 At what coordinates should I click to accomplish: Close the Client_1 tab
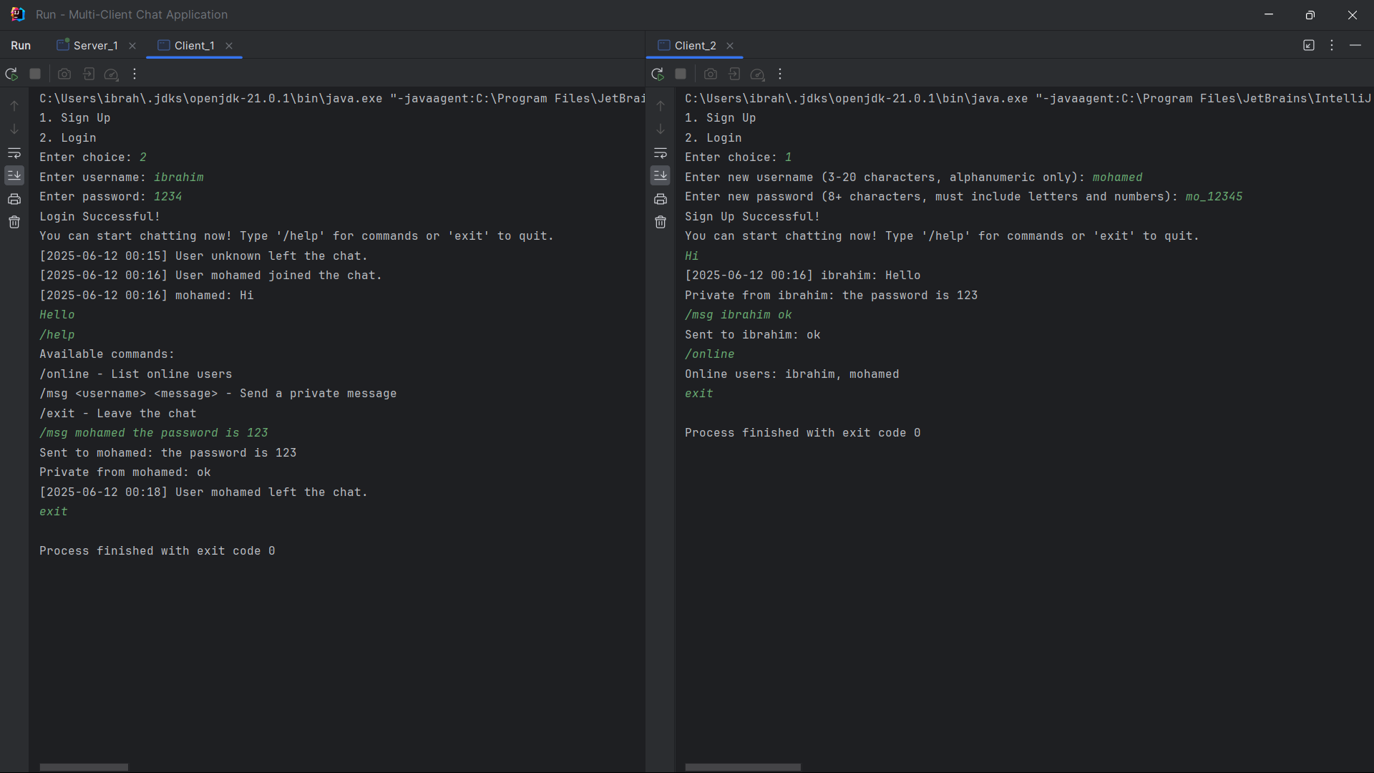coord(229,46)
